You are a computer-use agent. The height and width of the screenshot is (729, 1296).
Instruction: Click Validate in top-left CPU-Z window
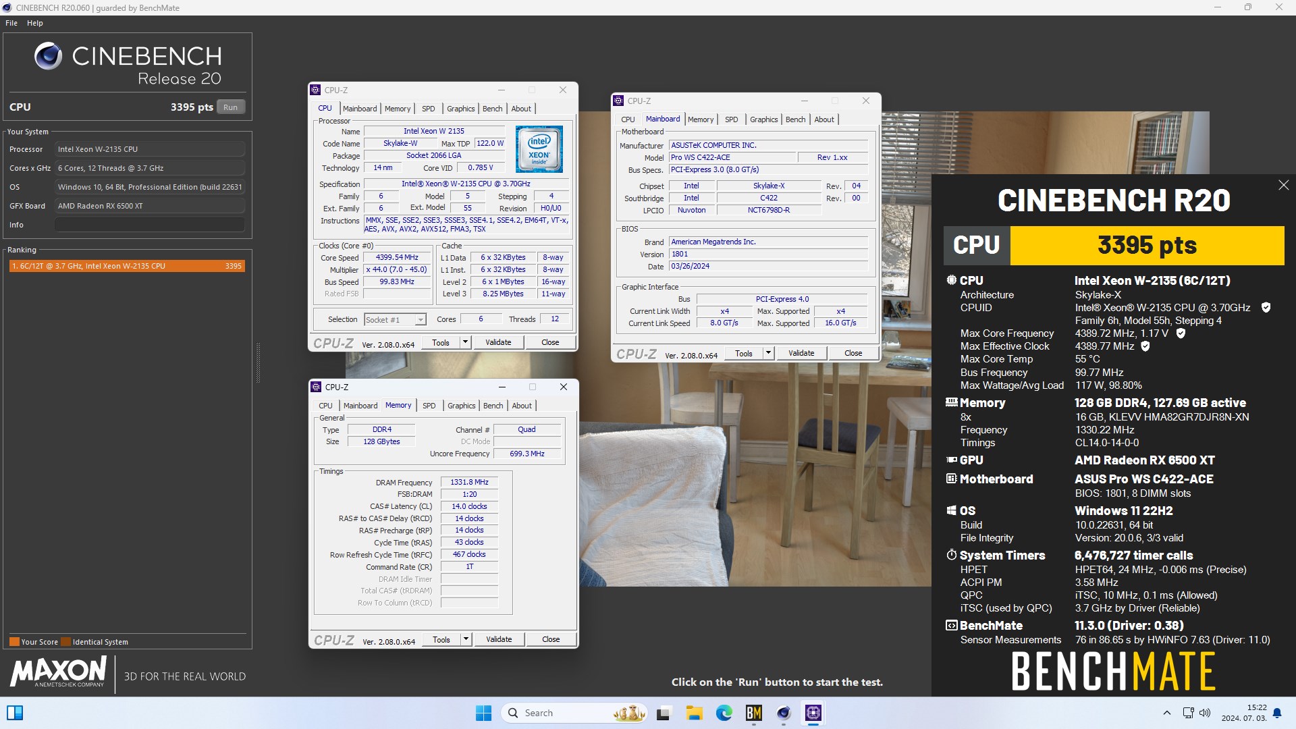click(499, 342)
